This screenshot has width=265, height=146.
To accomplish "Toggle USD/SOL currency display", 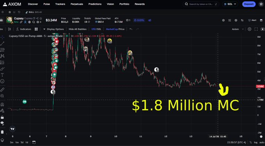I will coord(96,29).
